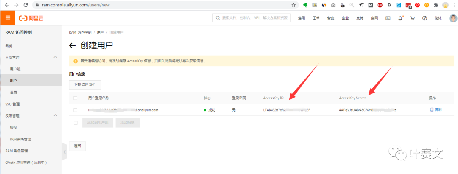
Task: Click the copy icon link 复制
Action: pos(436,110)
